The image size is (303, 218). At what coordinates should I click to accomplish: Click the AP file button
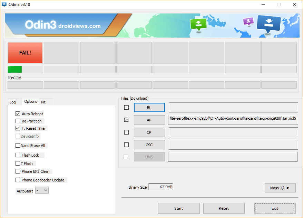149,120
